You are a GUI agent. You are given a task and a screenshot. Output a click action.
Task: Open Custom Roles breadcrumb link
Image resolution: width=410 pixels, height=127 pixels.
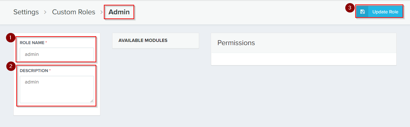point(74,12)
